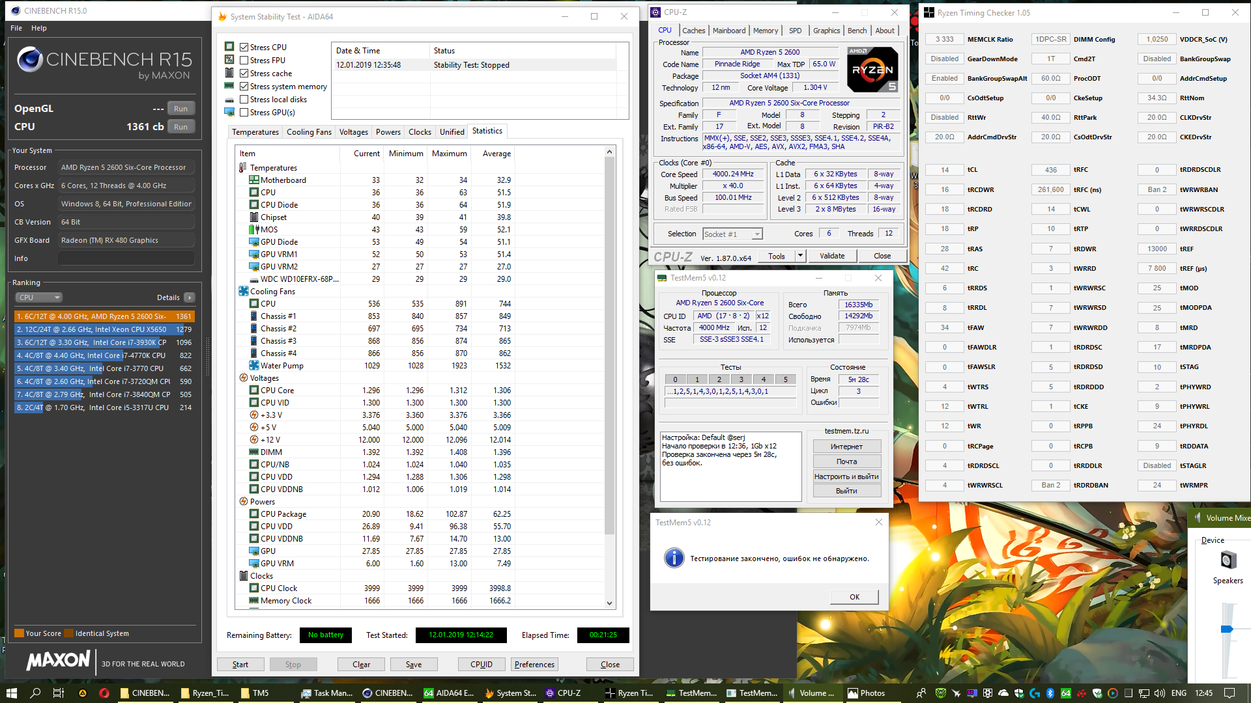The width and height of the screenshot is (1251, 703).
Task: Open the CPU ranking dropdown in Cinebench
Action: click(38, 297)
